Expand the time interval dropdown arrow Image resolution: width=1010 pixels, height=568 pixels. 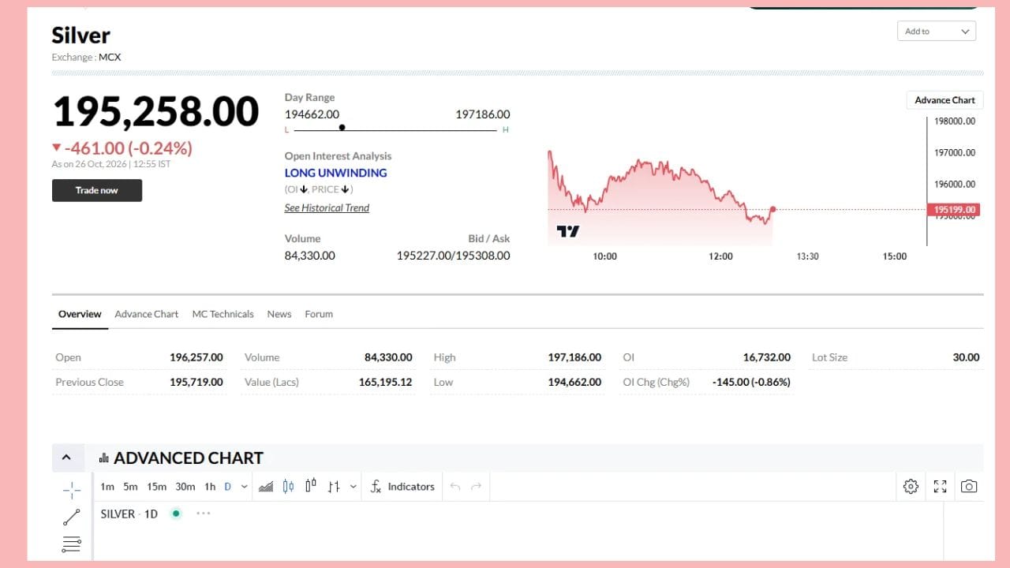(x=244, y=487)
